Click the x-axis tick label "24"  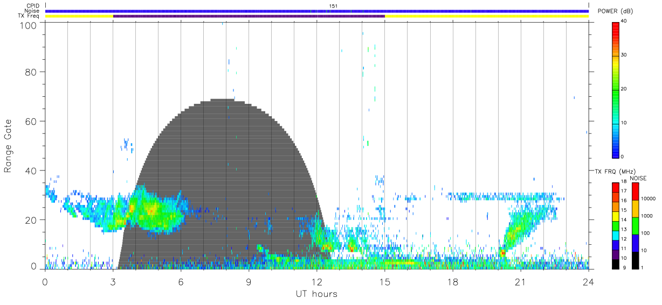point(589,281)
